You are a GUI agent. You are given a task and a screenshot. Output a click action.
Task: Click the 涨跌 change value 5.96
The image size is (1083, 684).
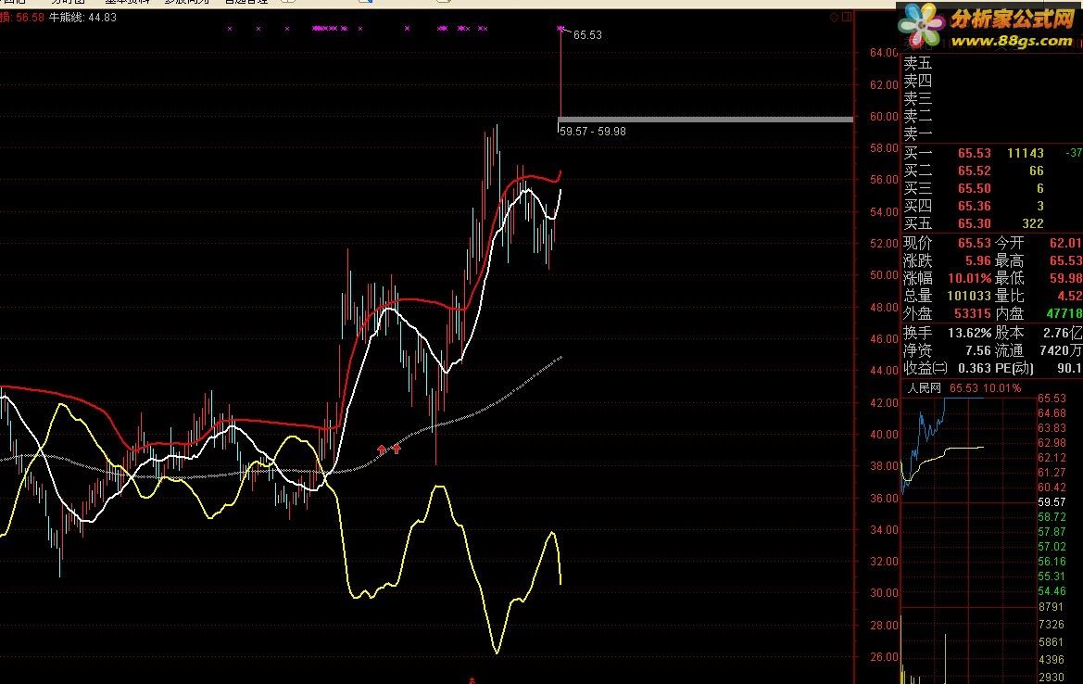point(978,260)
